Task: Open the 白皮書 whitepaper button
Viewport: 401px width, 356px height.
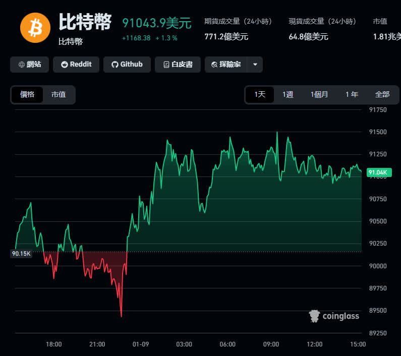Action: (x=177, y=65)
